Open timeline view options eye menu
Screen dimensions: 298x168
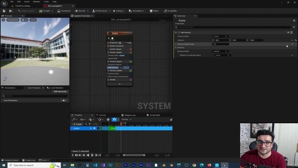tap(83, 119)
